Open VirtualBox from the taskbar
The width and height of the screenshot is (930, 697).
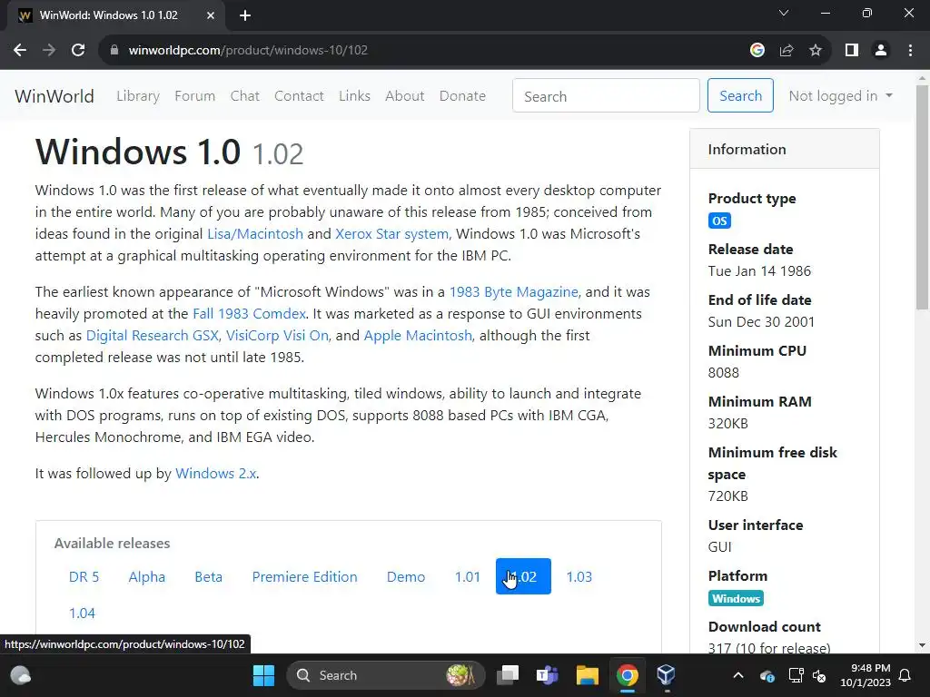click(x=666, y=675)
